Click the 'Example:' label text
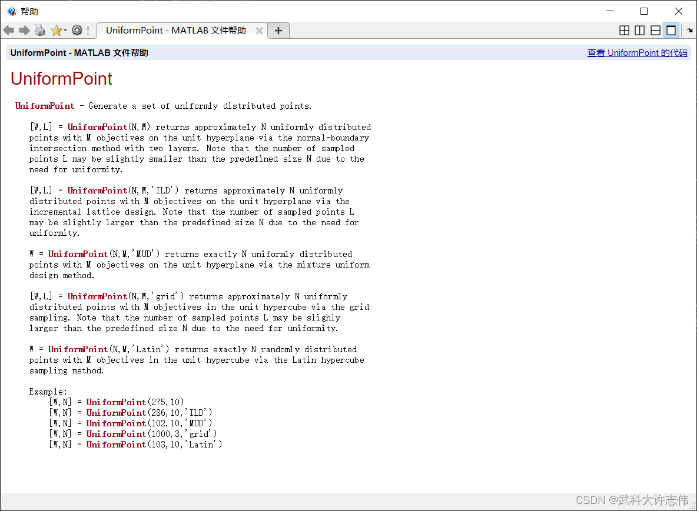Screen dimensions: 697x511 pyautogui.click(x=48, y=392)
